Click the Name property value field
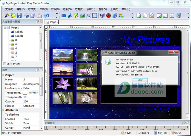Viewport: 191px width, 136px height. pyautogui.click(x=31, y=79)
